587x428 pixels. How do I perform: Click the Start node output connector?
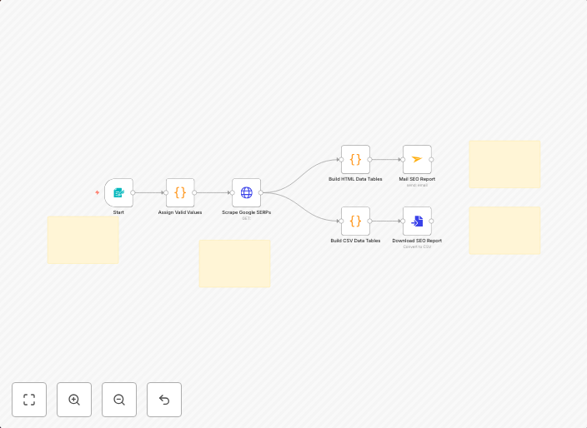pyautogui.click(x=133, y=192)
